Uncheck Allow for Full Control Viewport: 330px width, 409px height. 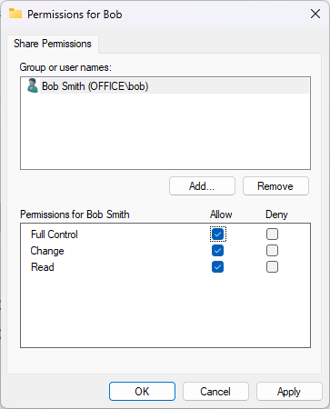(x=218, y=234)
